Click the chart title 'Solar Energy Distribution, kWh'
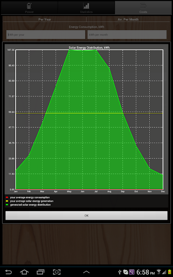Image resolution: width=173 pixels, height=277 pixels. point(89,48)
